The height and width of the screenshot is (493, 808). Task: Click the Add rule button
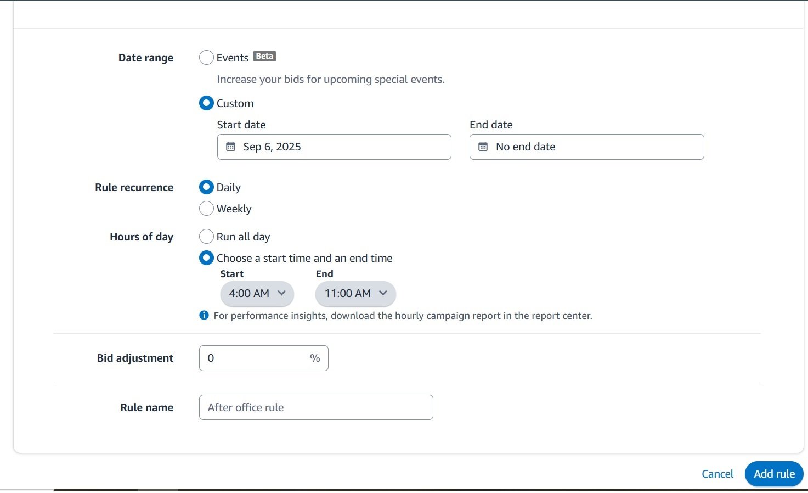[x=774, y=474]
